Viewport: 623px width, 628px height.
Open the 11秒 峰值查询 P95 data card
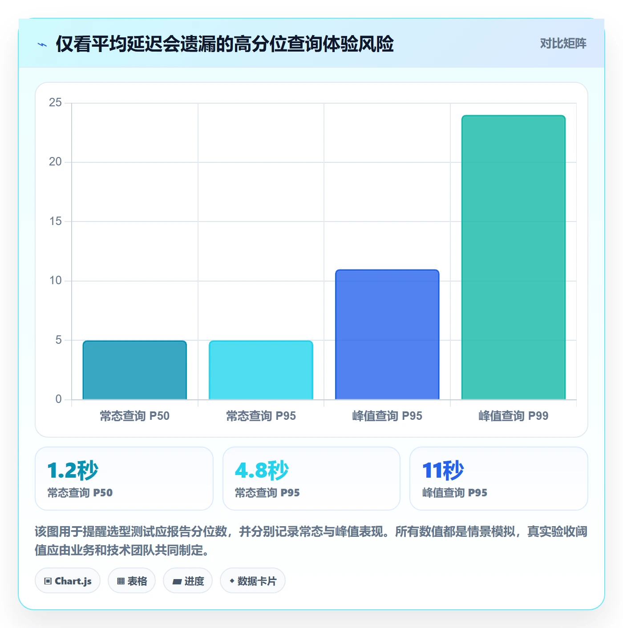(499, 479)
